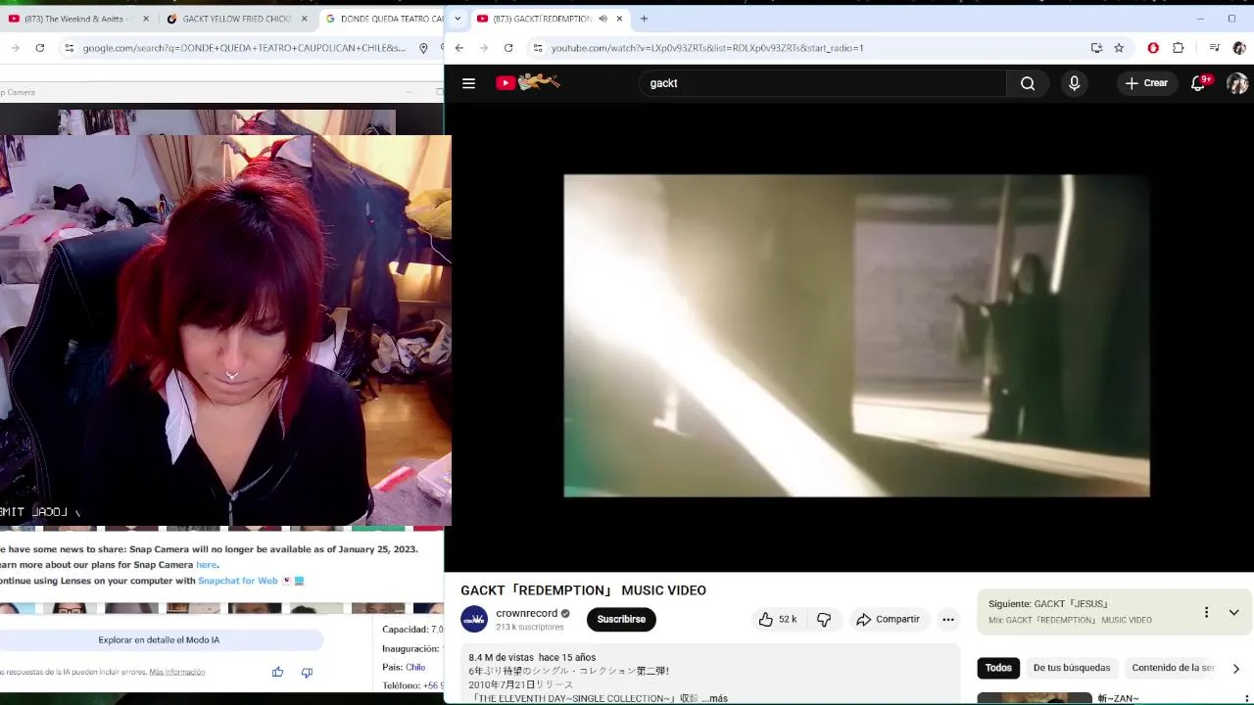Like the GACKT REDEMPTION video
This screenshot has height=705, width=1254.
[777, 620]
